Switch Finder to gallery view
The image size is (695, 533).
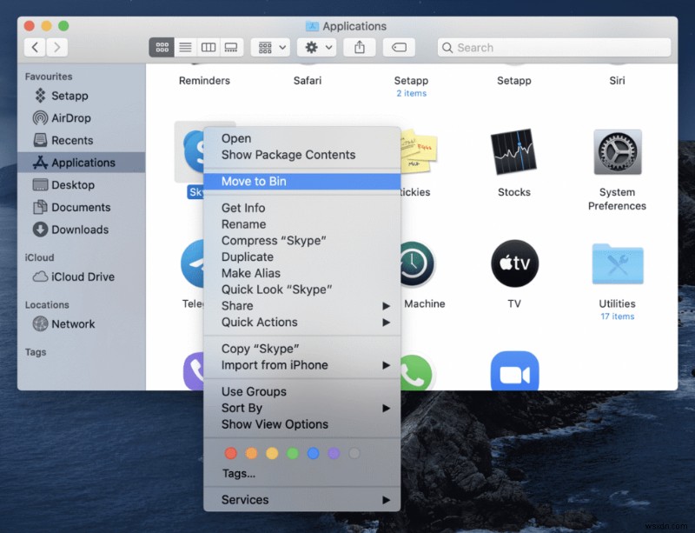click(231, 47)
